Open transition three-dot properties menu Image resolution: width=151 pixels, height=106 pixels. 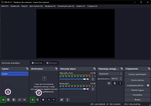coord(120,83)
